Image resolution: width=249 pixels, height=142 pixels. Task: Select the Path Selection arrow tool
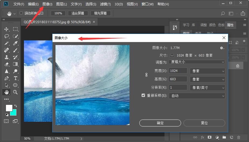coord(6,85)
